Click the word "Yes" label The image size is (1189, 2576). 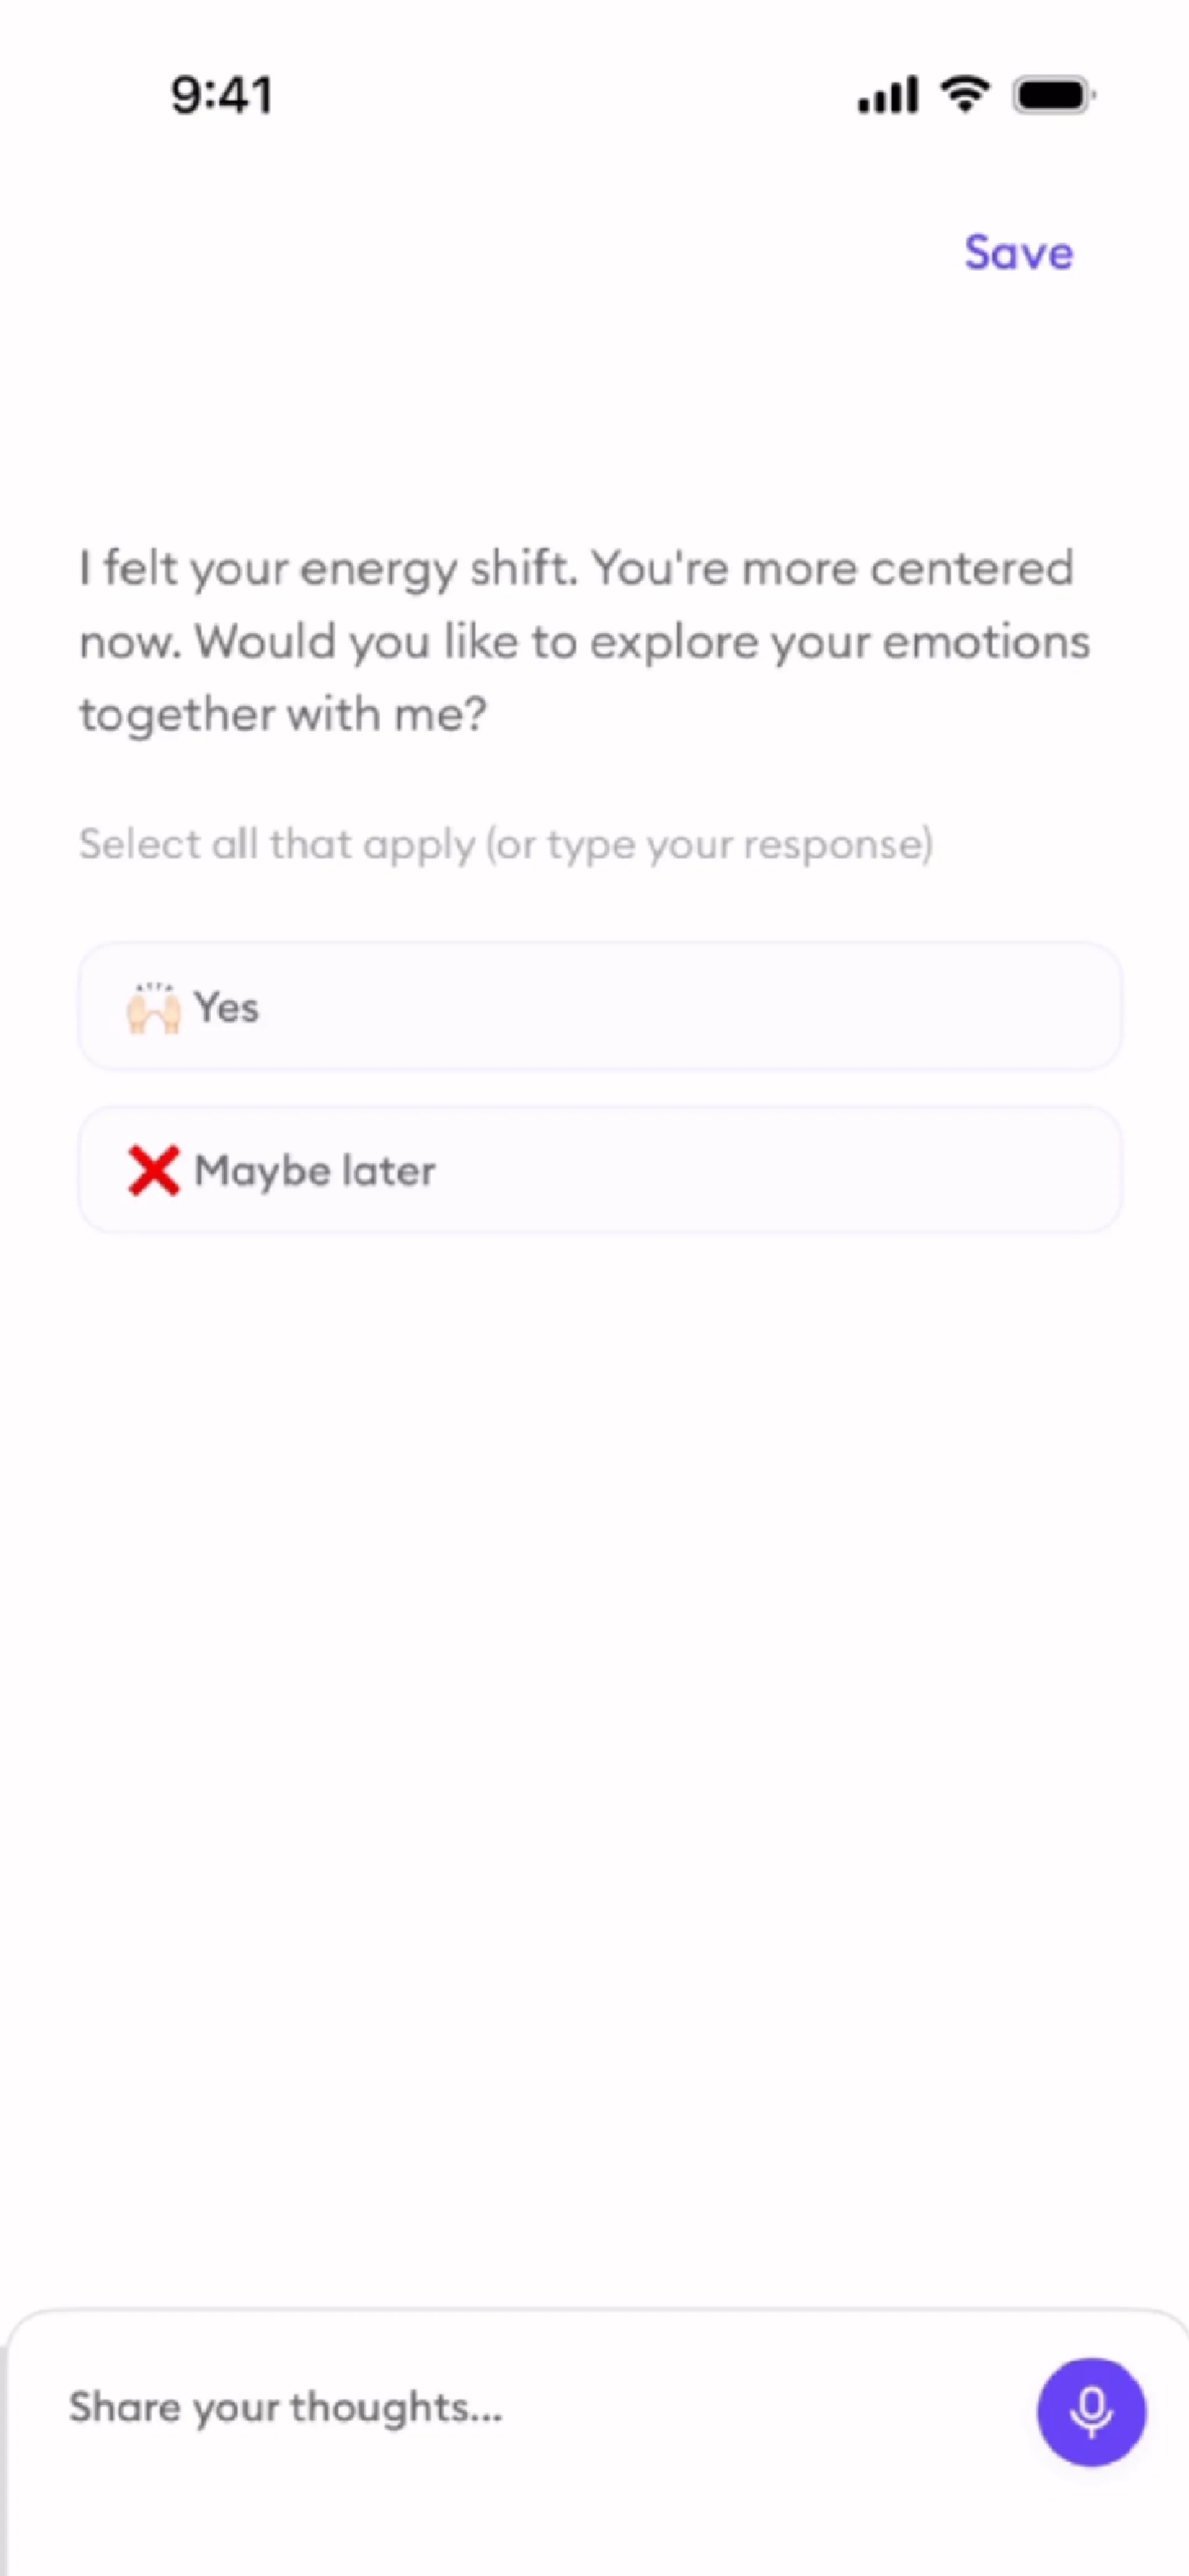tap(226, 1007)
